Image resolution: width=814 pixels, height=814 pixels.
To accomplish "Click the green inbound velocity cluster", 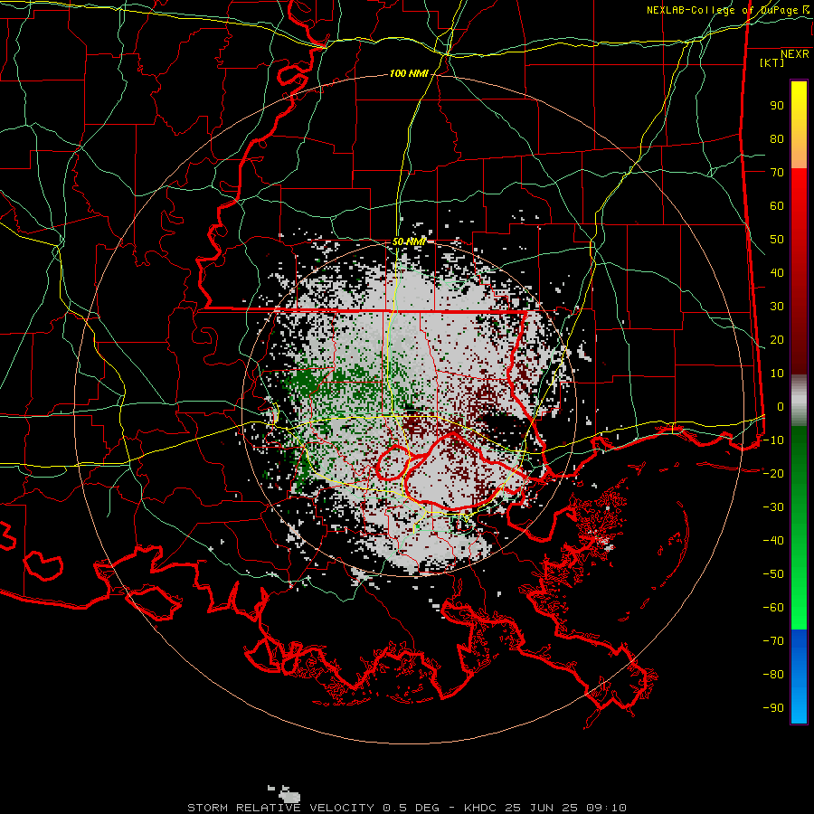I will [307, 382].
